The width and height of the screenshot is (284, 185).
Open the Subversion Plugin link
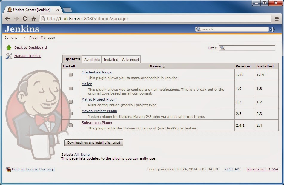97,123
